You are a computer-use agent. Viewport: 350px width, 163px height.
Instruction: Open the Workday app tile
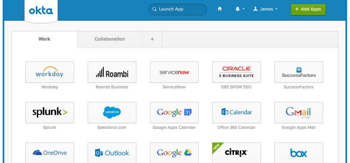coord(50,72)
